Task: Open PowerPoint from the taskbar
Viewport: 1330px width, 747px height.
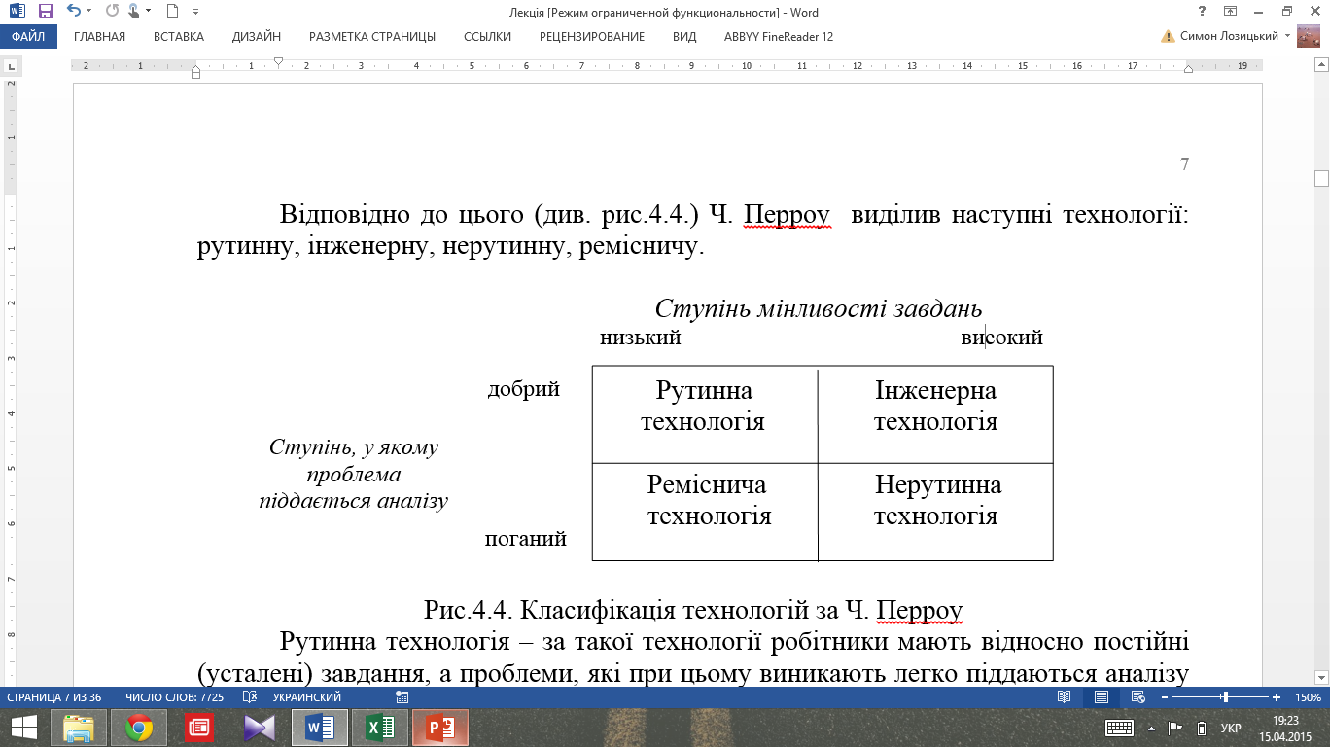Action: click(x=440, y=728)
